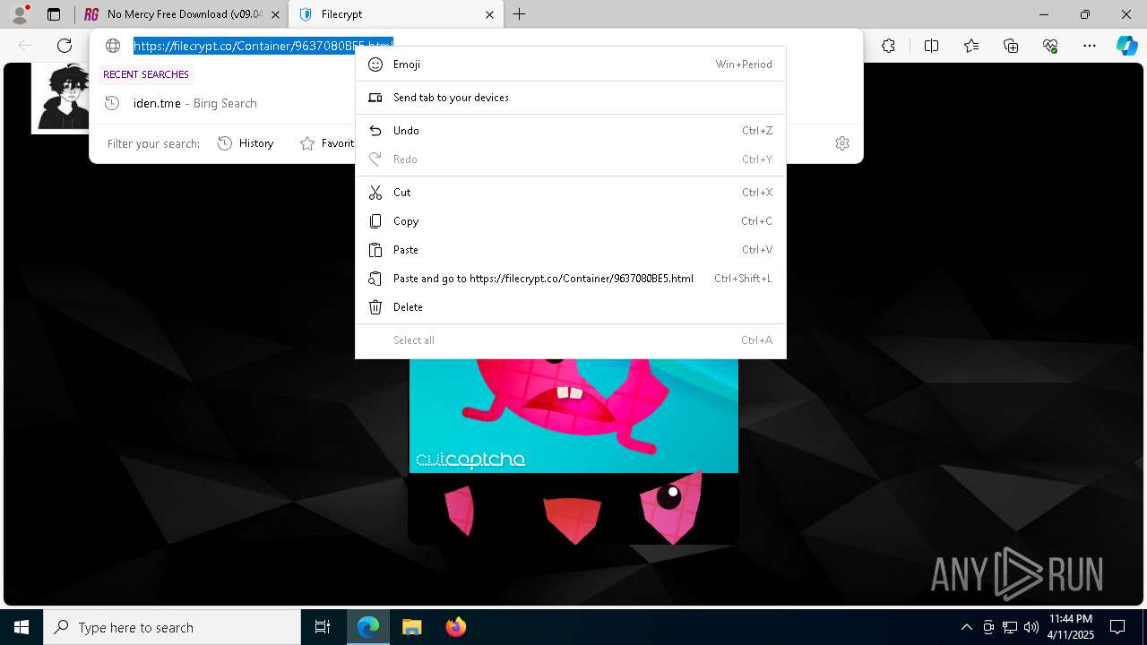
Task: Select the Filecrypt tab
Action: (x=396, y=14)
